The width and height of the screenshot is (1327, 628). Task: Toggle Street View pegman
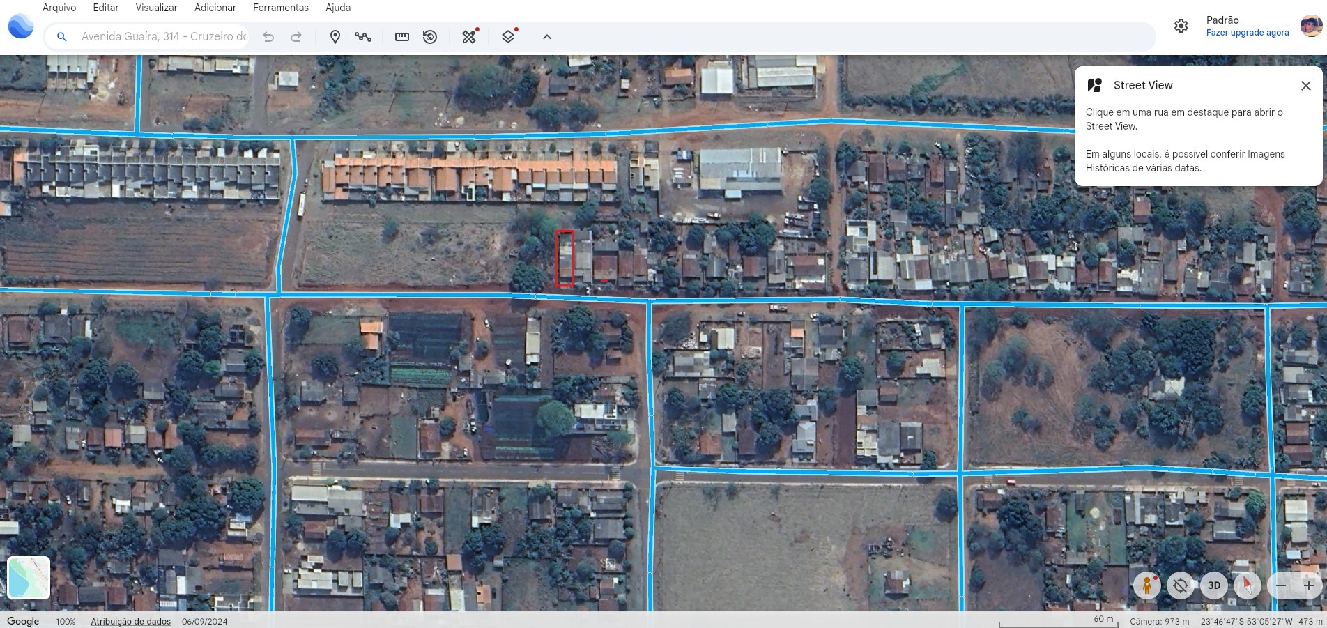tap(1147, 585)
